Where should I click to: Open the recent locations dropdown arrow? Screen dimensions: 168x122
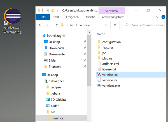tap(52, 25)
